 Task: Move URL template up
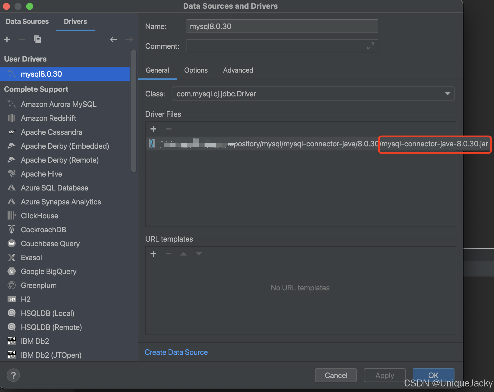click(184, 254)
